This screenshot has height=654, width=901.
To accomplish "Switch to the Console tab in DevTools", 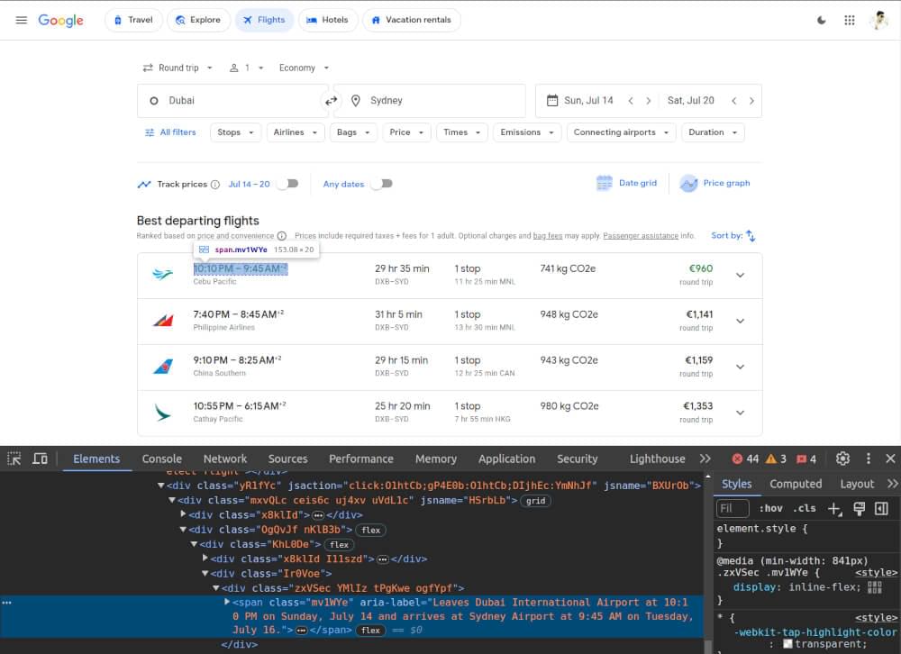I will [x=161, y=459].
